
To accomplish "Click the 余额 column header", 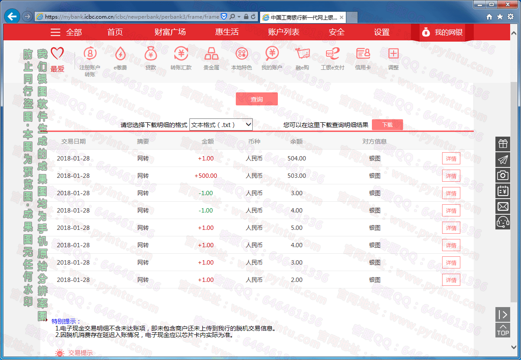I will coord(296,141).
